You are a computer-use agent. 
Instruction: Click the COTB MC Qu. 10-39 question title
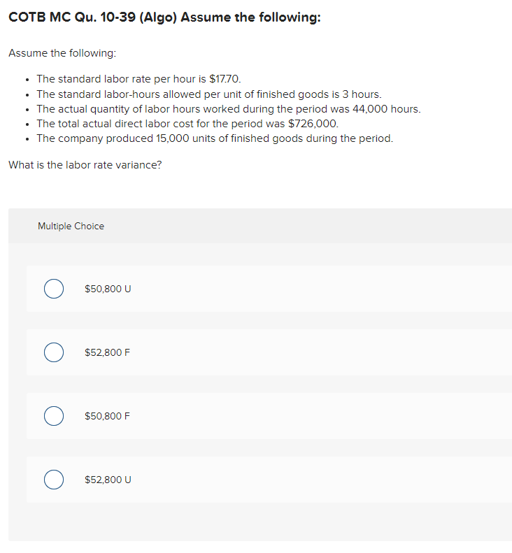pyautogui.click(x=164, y=17)
